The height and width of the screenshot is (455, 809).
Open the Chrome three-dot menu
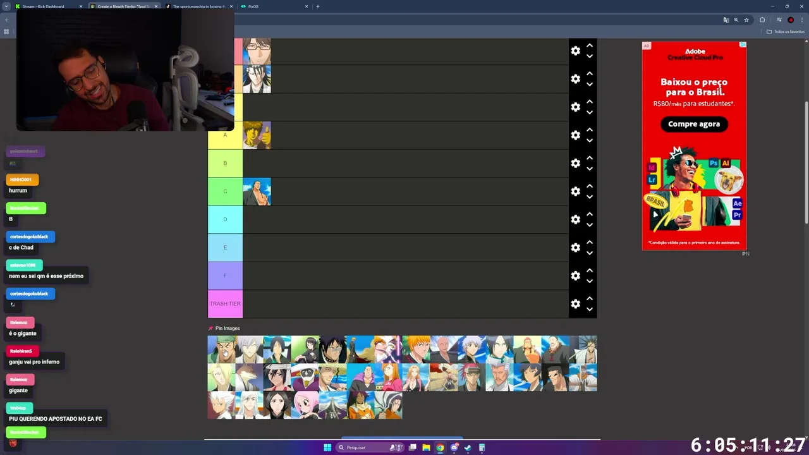point(801,20)
